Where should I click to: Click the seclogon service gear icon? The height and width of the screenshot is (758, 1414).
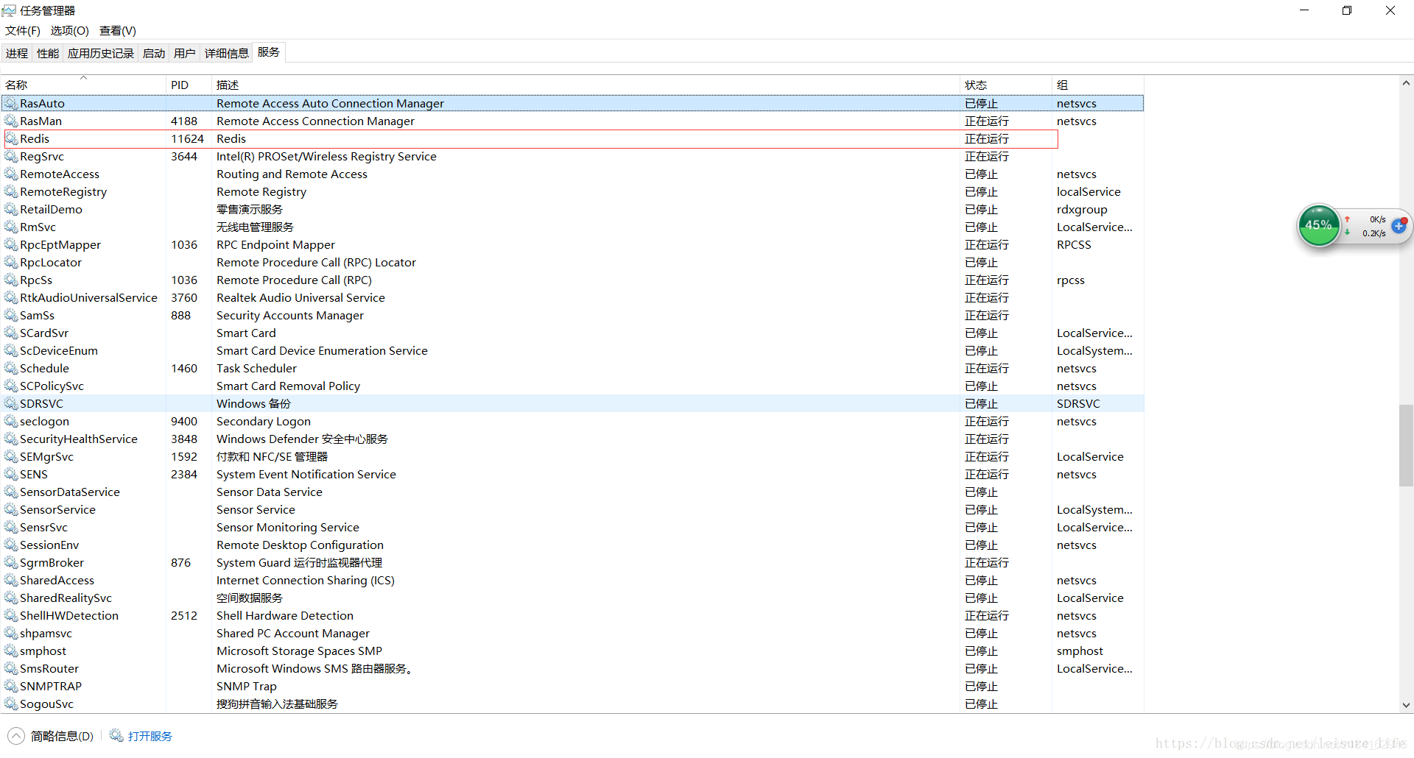11,422
